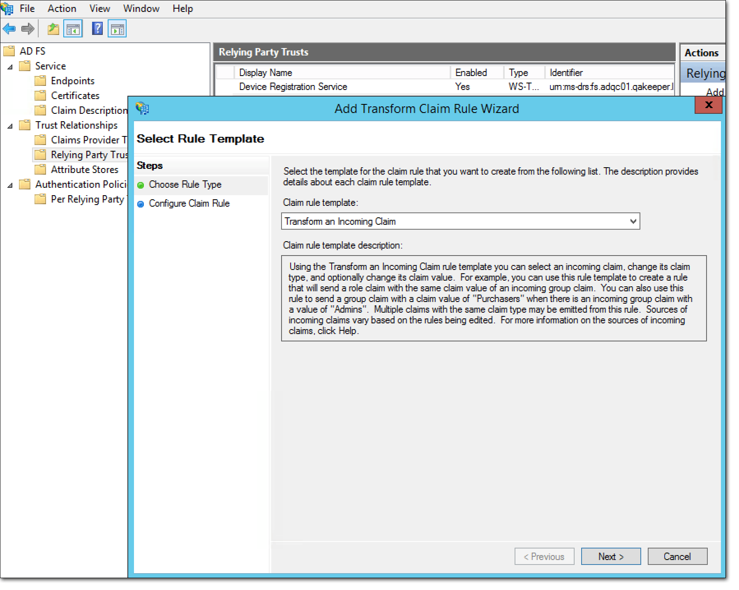The image size is (739, 590).
Task: Open the Action menu
Action: click(62, 8)
